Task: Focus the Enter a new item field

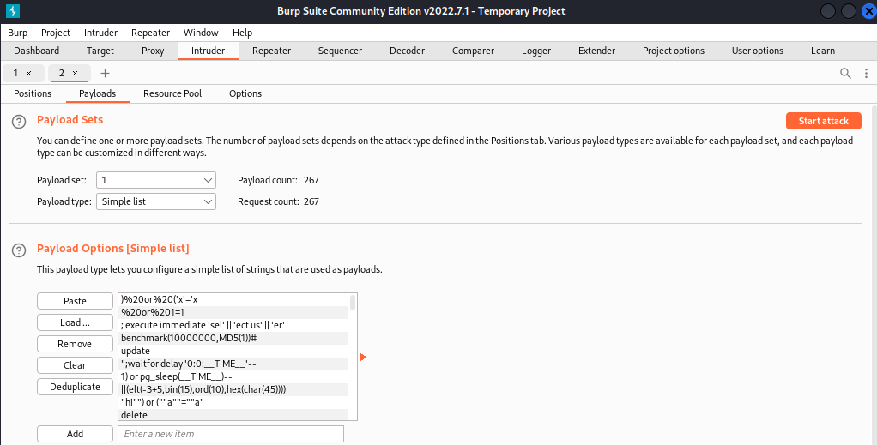Action: [x=231, y=433]
